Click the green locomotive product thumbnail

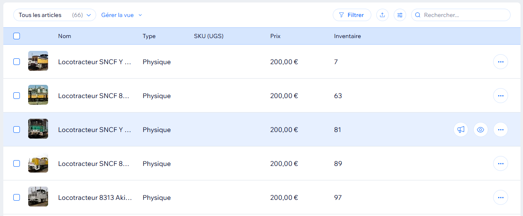38,129
